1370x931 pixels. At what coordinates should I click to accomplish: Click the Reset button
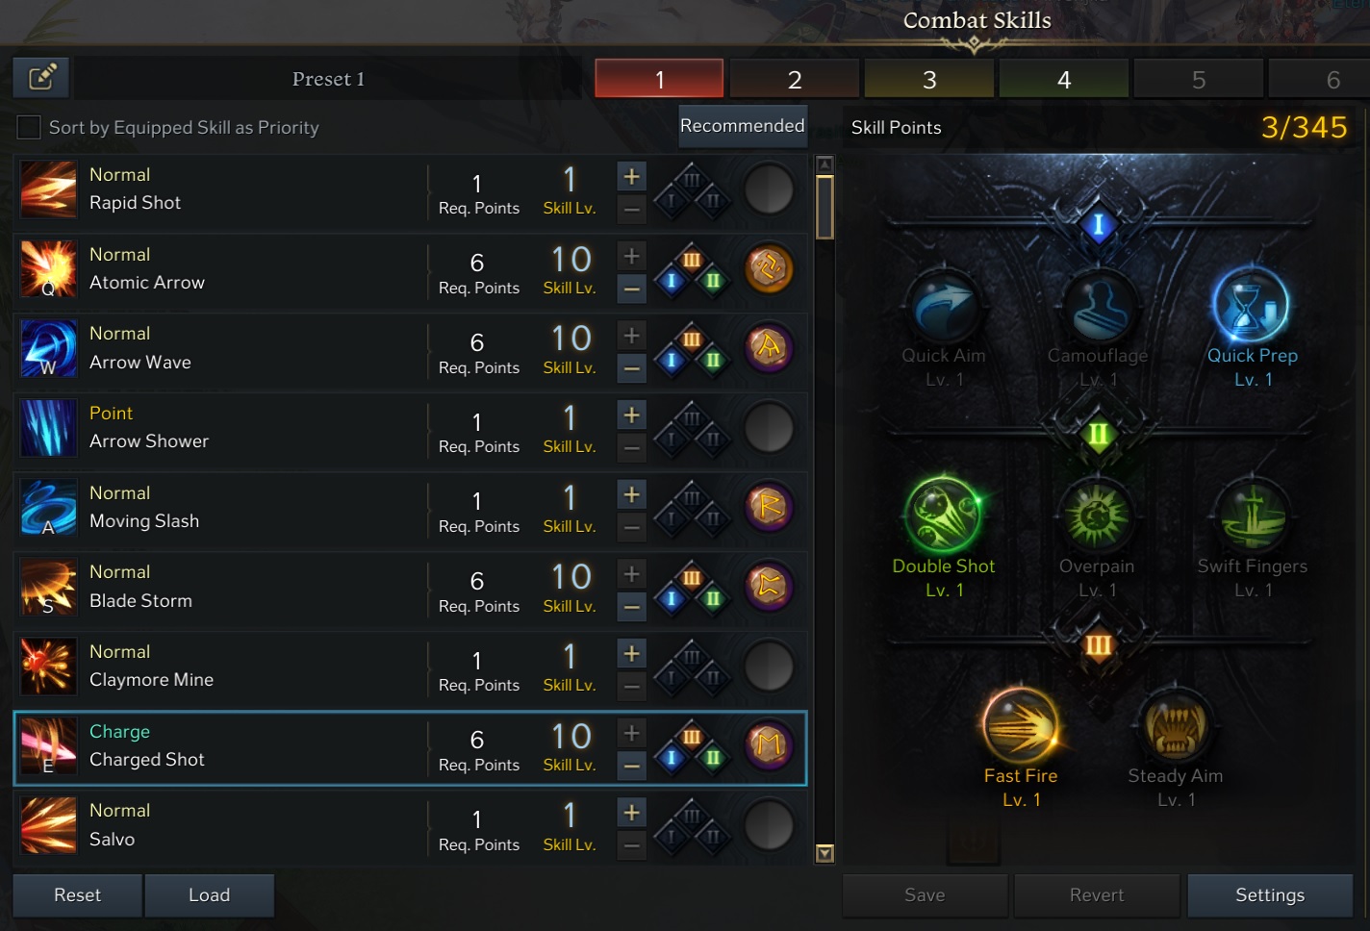(77, 895)
